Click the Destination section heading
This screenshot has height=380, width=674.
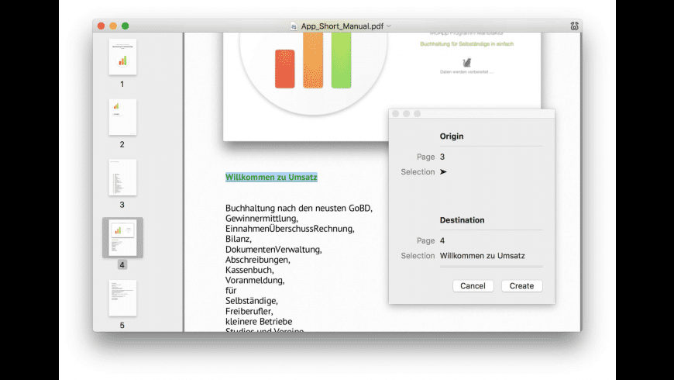click(462, 220)
